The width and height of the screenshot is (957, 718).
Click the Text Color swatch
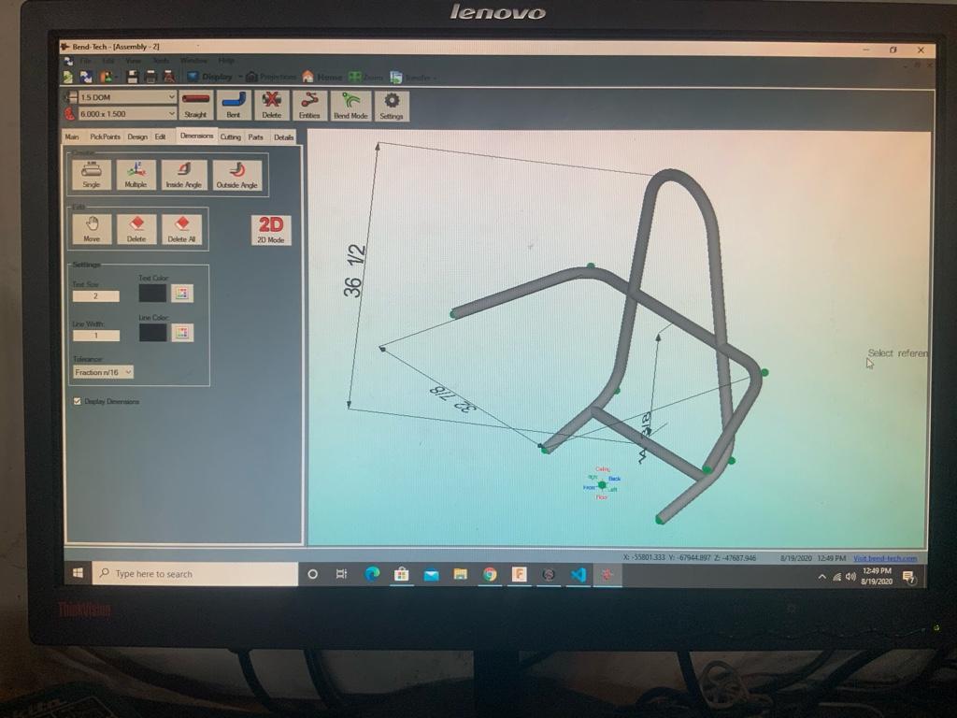pyautogui.click(x=152, y=293)
